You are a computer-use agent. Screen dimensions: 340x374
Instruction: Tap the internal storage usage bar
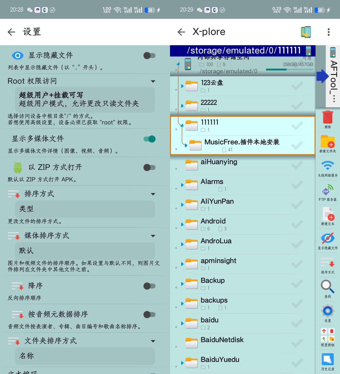tap(289, 69)
